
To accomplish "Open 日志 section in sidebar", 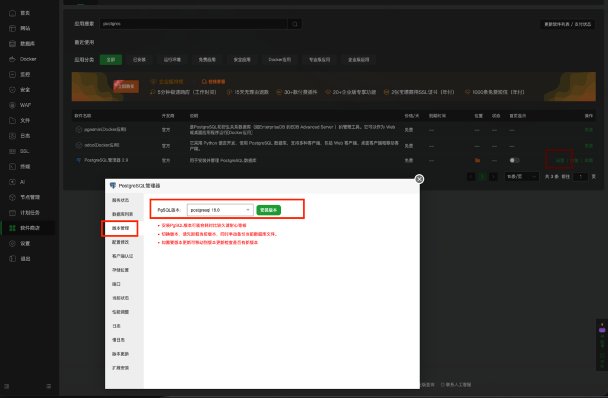I will 25,136.
